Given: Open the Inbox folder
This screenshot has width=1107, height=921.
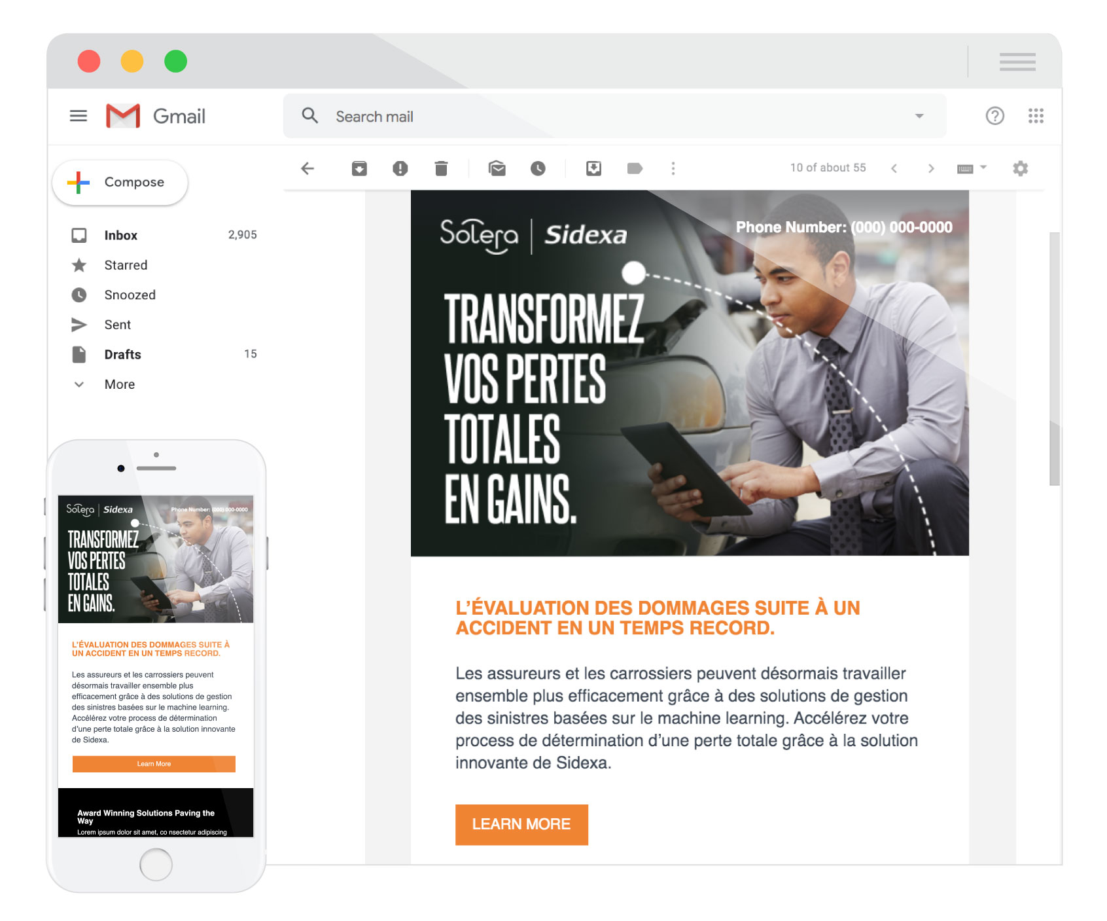Looking at the screenshot, I should [121, 235].
